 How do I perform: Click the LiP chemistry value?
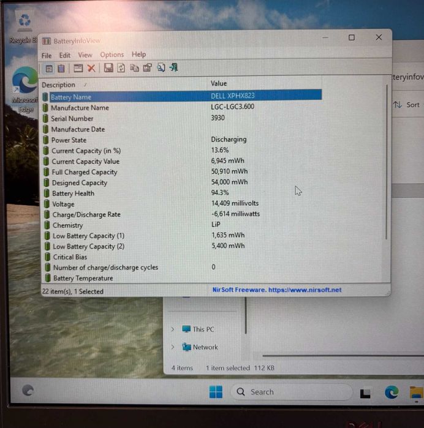tap(216, 224)
